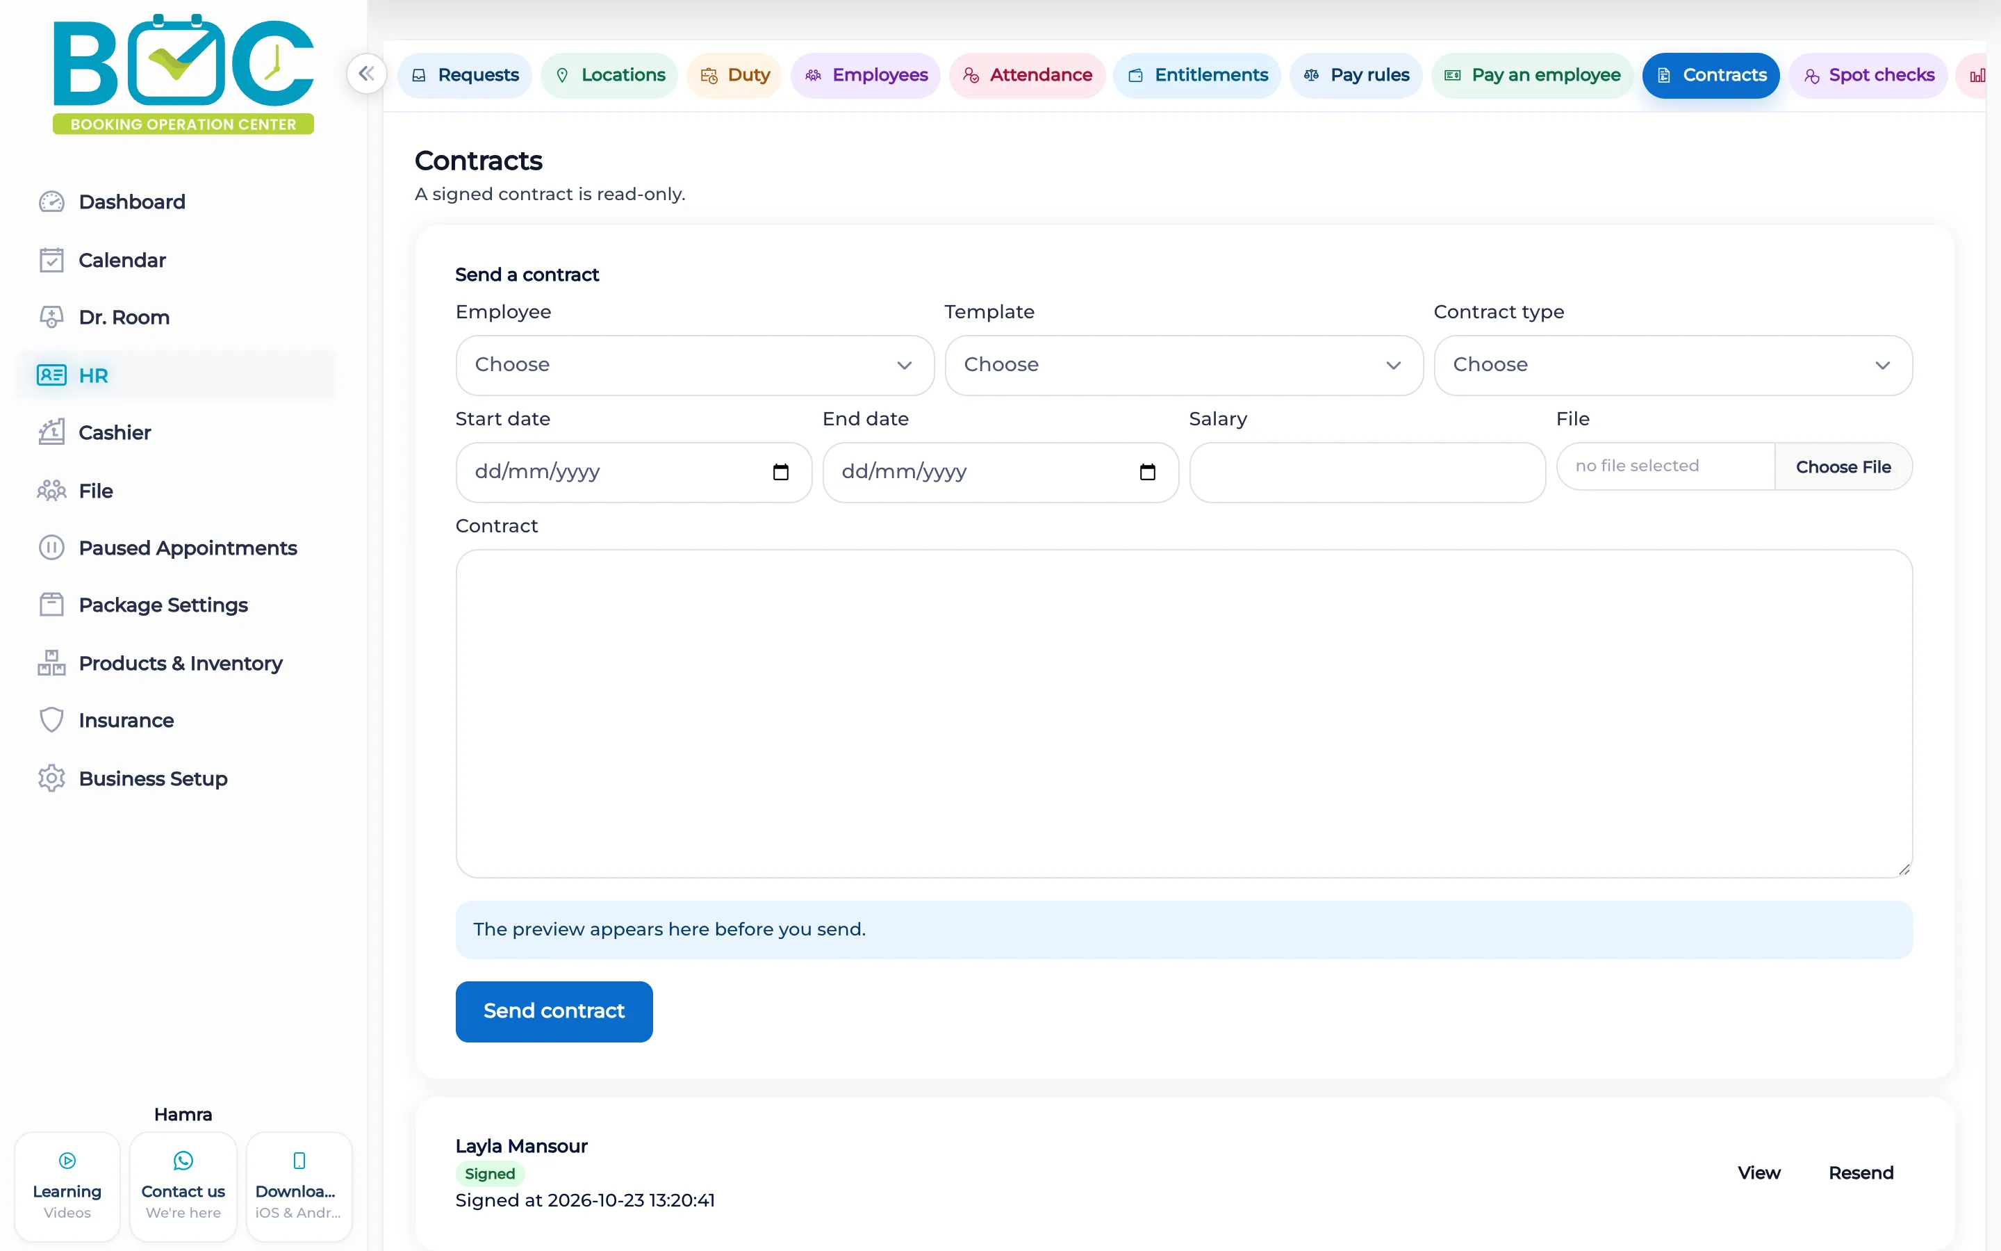This screenshot has width=2001, height=1251.
Task: Collapse the sidebar with the double-chevron icon
Action: click(366, 74)
